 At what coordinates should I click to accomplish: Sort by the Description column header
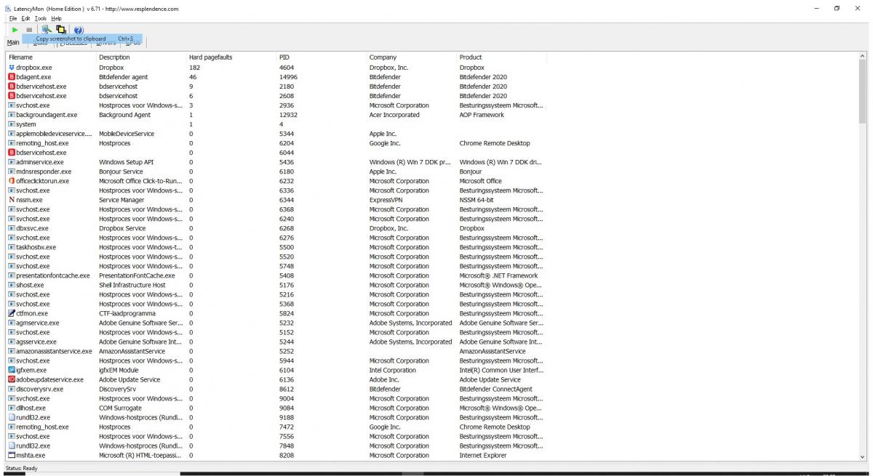[140, 57]
